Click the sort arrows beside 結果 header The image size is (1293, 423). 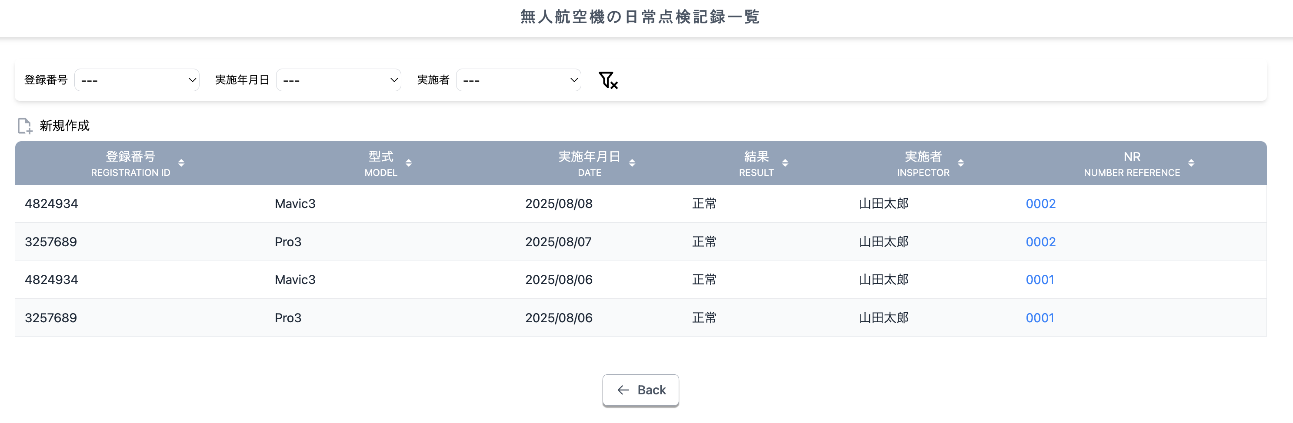[786, 163]
